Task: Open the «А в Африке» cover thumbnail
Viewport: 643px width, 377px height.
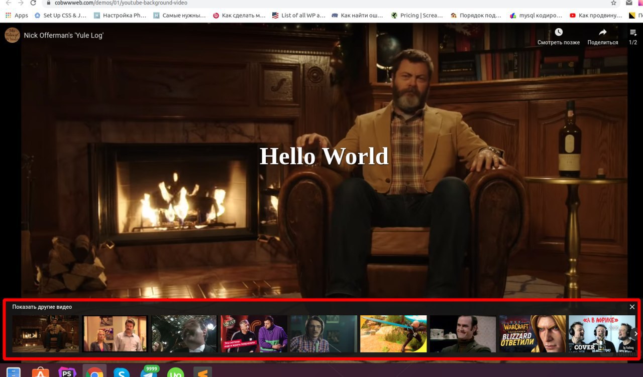Action: [602, 334]
